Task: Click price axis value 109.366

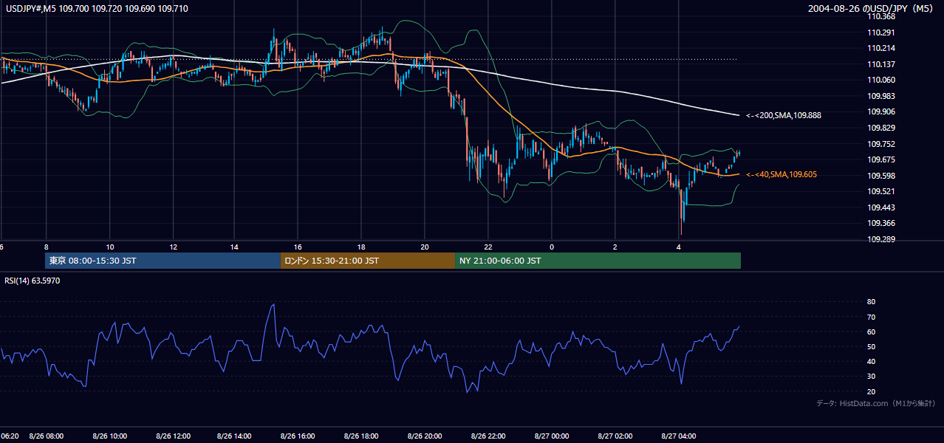Action: 882,223
